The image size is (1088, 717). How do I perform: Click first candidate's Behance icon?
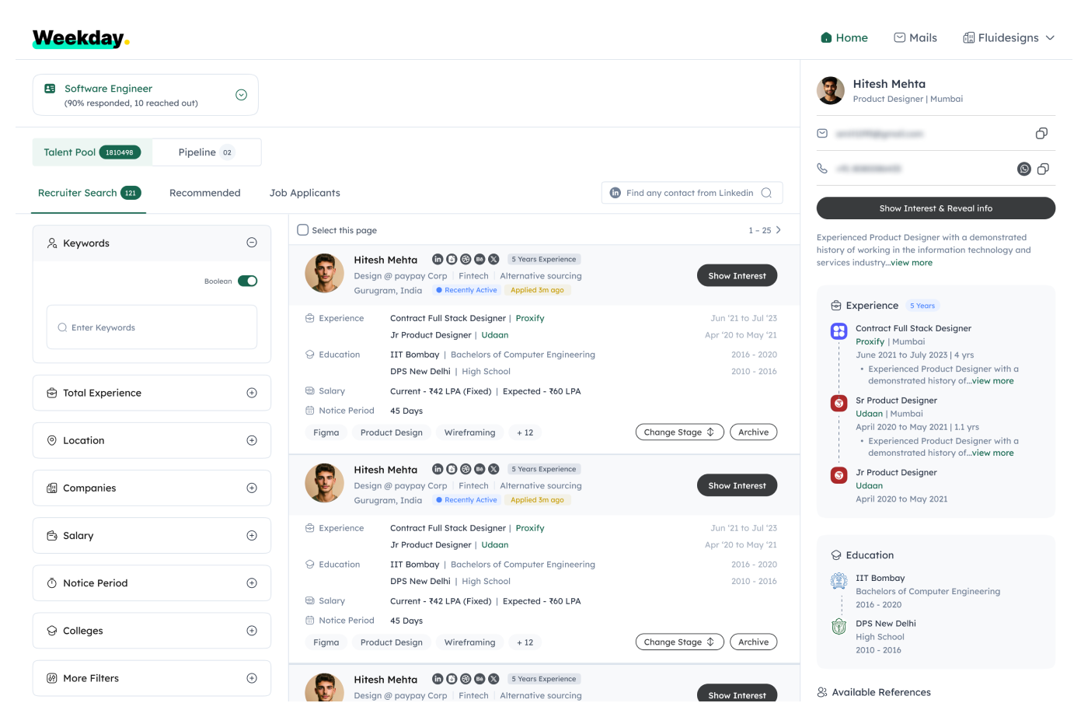point(479,259)
